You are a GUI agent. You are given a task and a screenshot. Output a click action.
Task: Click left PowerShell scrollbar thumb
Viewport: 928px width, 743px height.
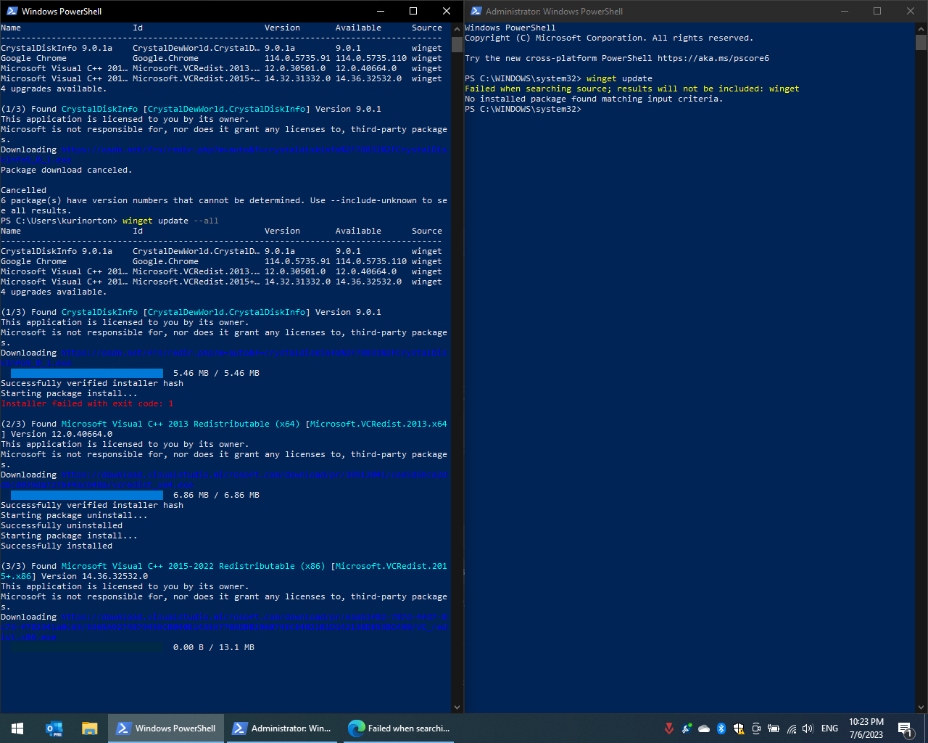457,44
